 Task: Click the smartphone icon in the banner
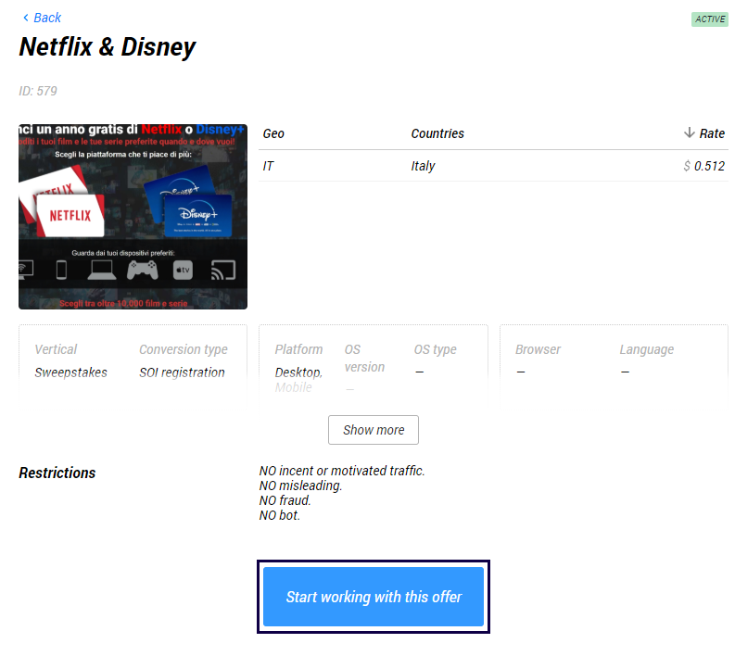(62, 270)
